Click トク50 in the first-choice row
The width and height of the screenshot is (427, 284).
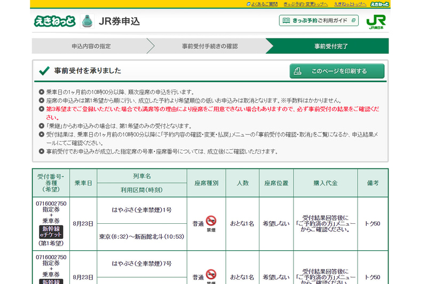[373, 224]
